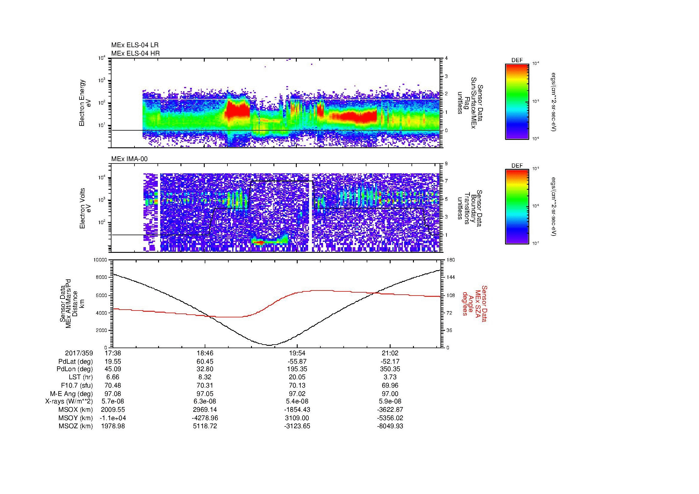Screen dimensions: 699x494
Task: Click the MSOY value '3109.00'
Action: click(297, 418)
